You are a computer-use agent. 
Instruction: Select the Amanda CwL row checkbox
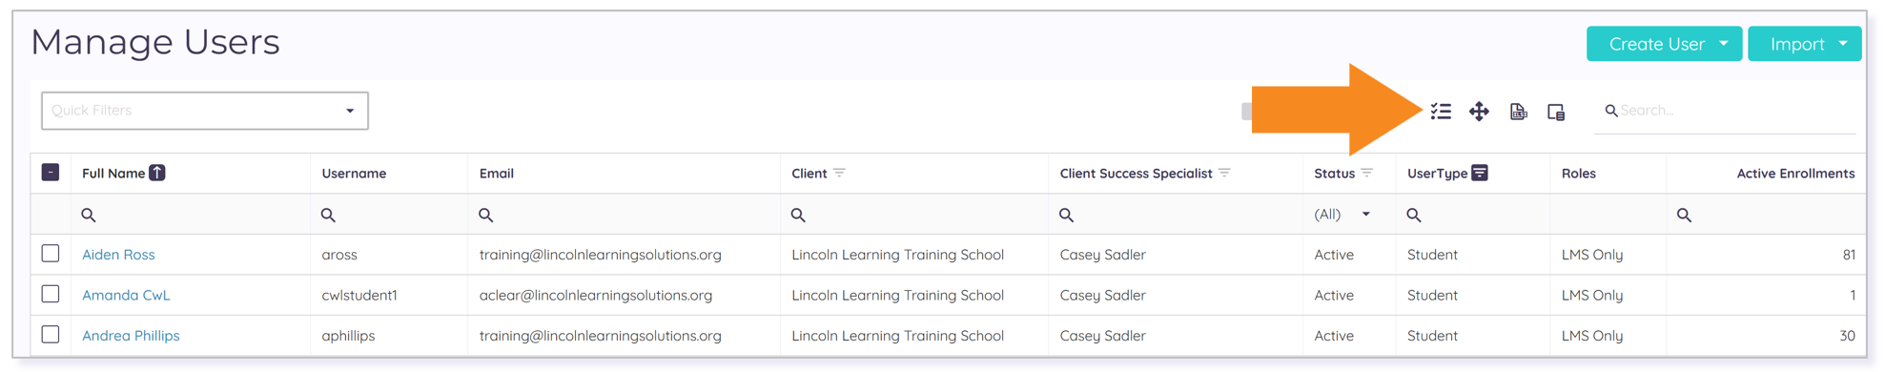click(51, 294)
